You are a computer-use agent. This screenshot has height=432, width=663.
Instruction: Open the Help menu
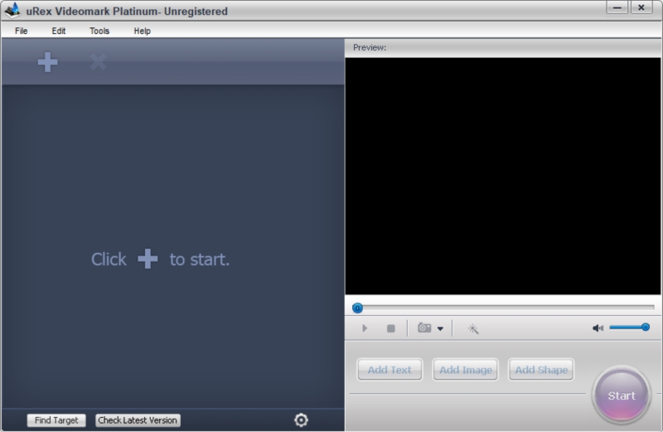(142, 31)
